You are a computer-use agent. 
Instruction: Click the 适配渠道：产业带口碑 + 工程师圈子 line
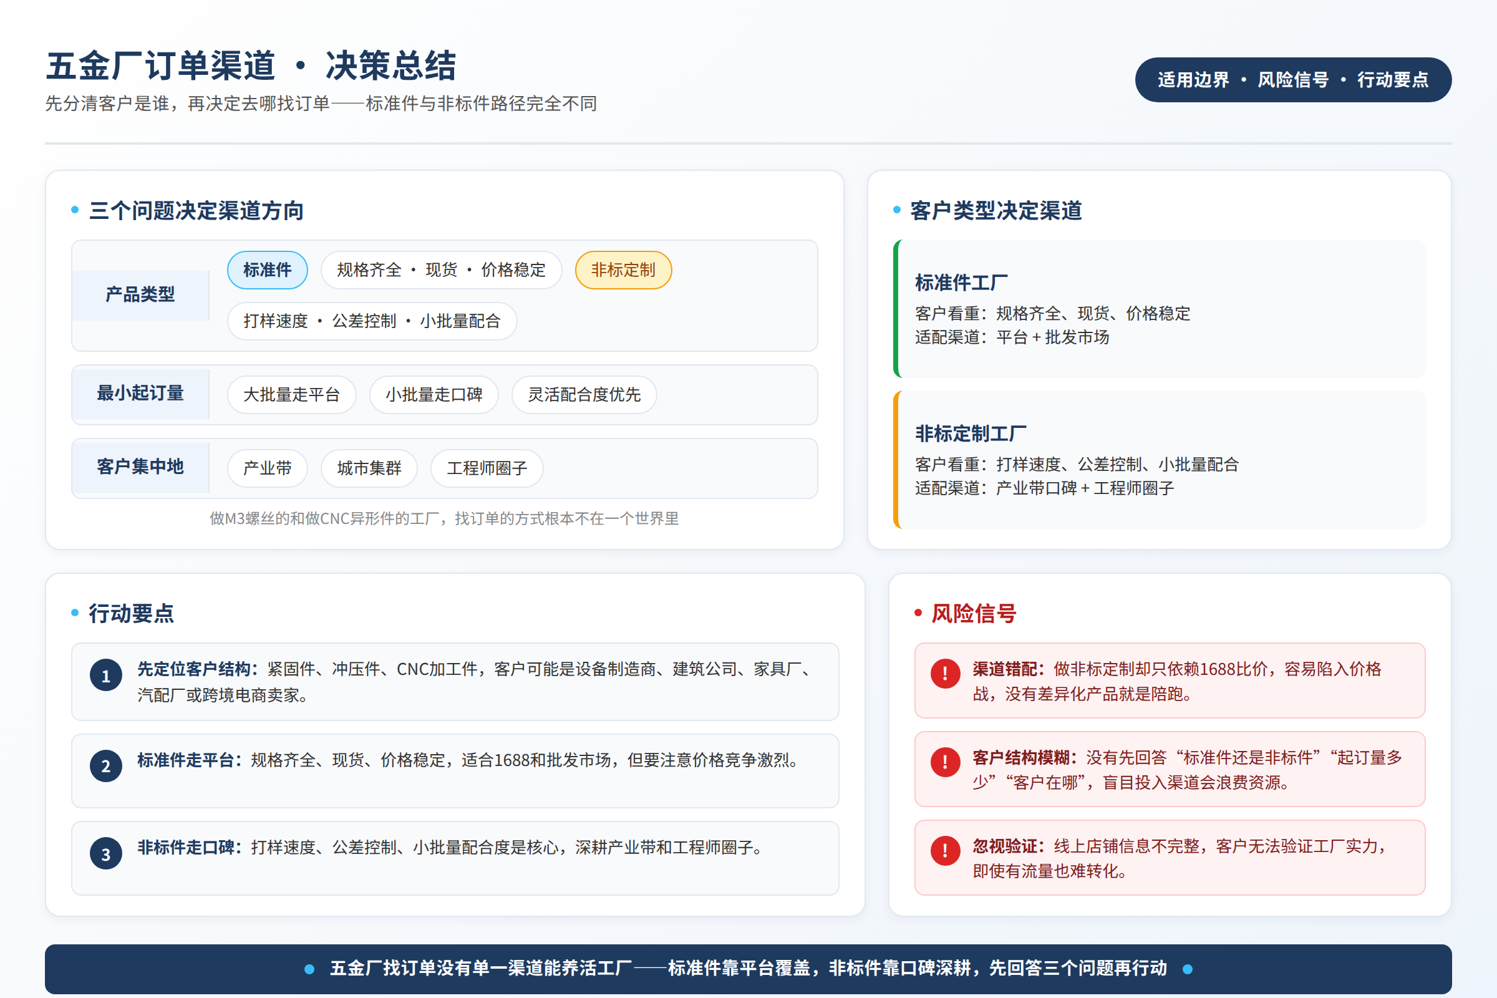[x=1044, y=488]
